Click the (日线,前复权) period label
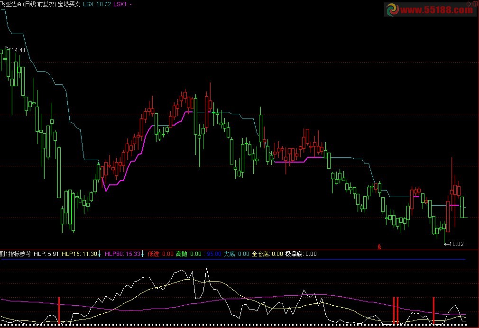This screenshot has width=479, height=328. pos(40,4)
